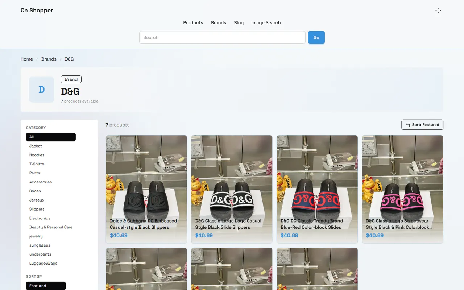Click the SORT BY sidebar heading
Image resolution: width=464 pixels, height=290 pixels.
(34, 277)
